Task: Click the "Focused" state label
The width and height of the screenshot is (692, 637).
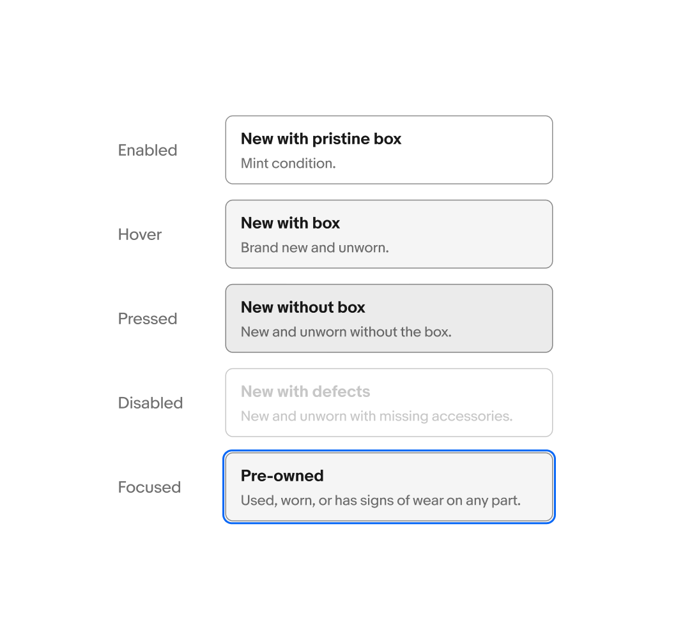Action: 150,487
